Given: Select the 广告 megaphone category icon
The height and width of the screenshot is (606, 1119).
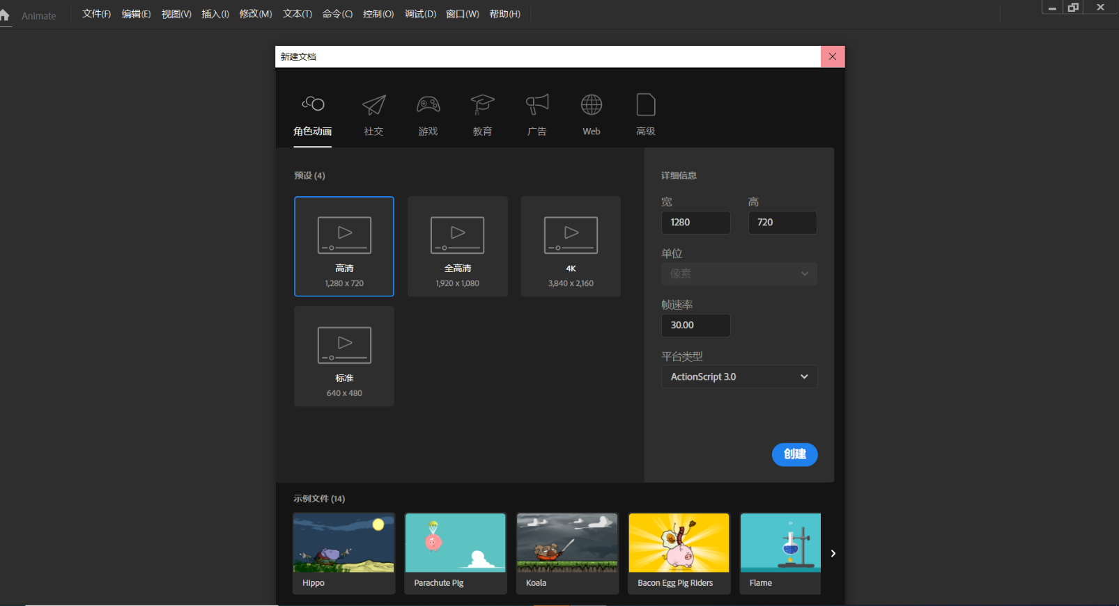Looking at the screenshot, I should (x=537, y=105).
